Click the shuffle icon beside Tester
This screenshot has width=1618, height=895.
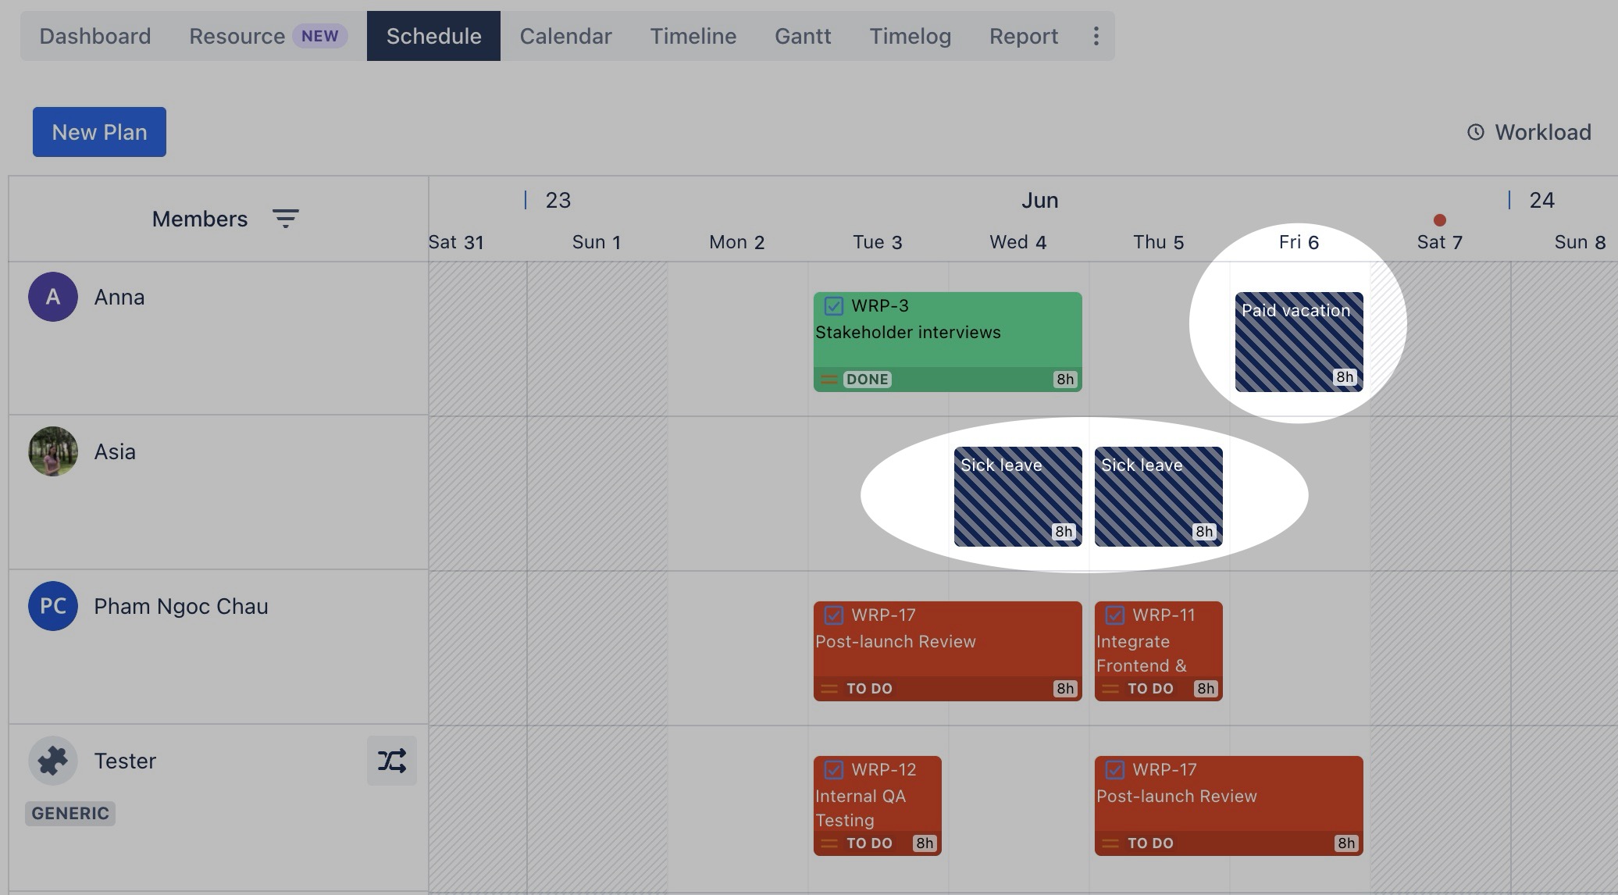coord(391,761)
